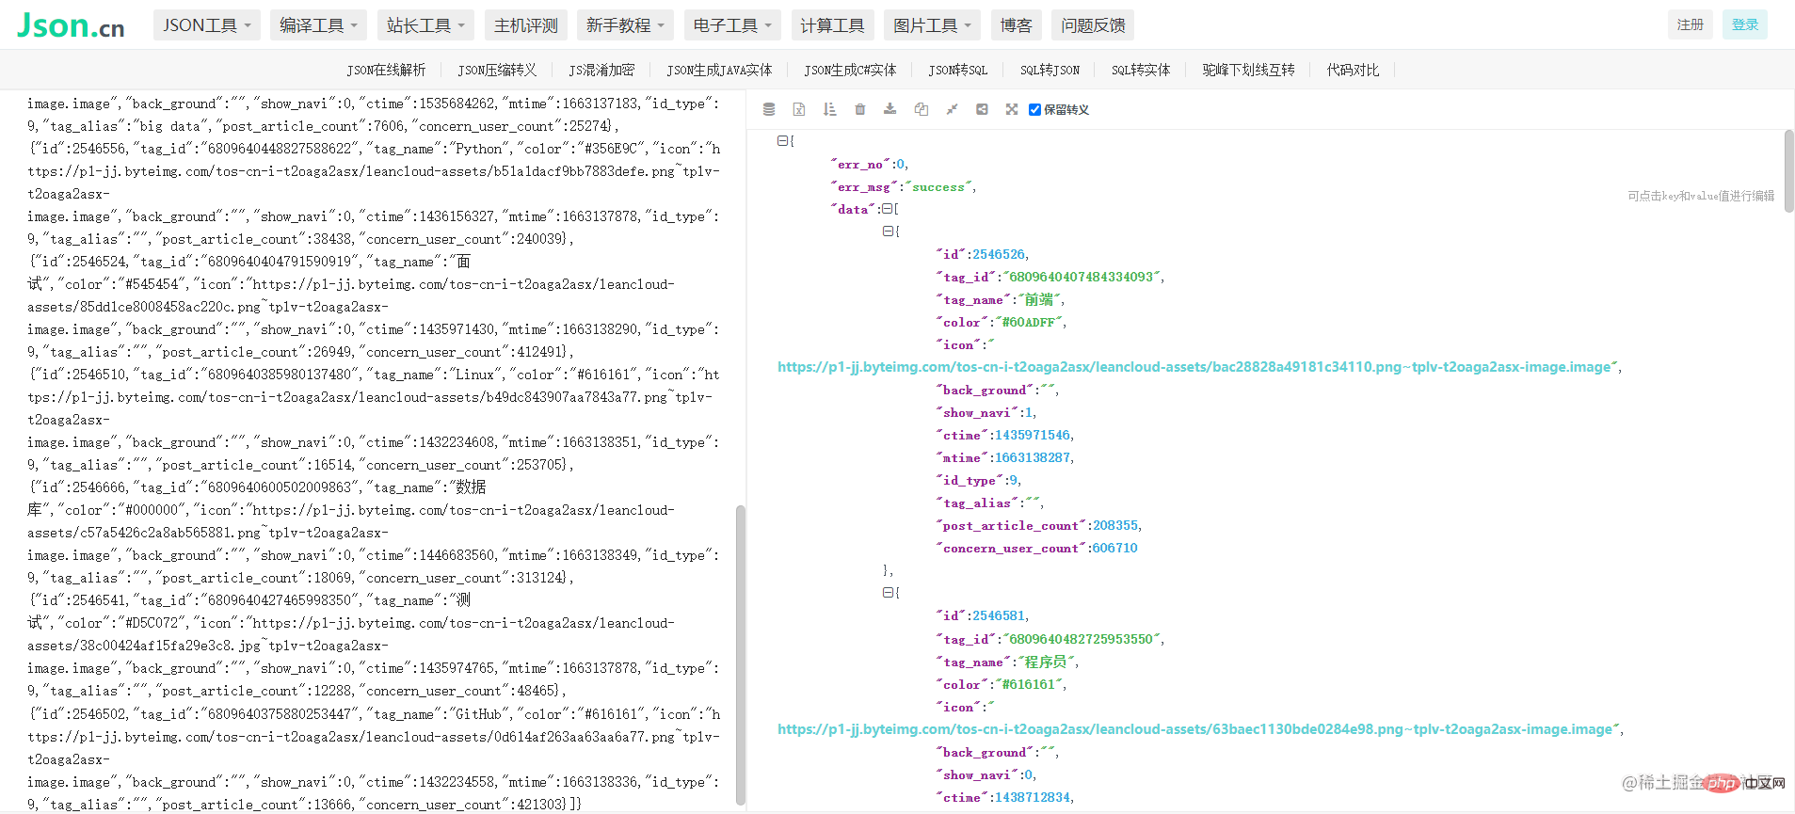Open the 主机评测 menu item
The width and height of the screenshot is (1795, 814).
526,25
